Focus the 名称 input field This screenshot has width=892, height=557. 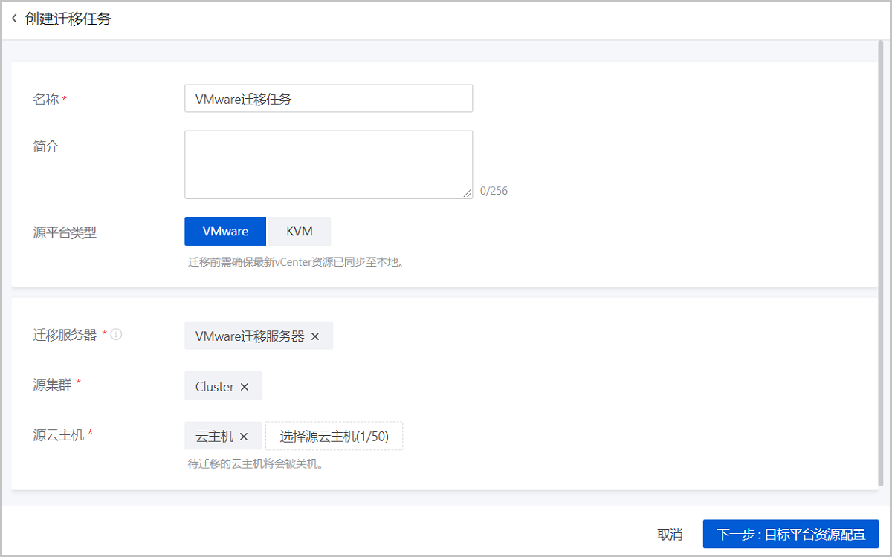(x=328, y=99)
